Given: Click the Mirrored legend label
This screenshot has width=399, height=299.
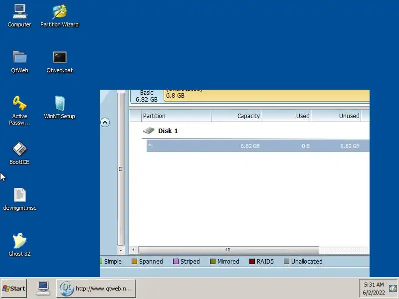Looking at the screenshot, I should click(228, 261).
